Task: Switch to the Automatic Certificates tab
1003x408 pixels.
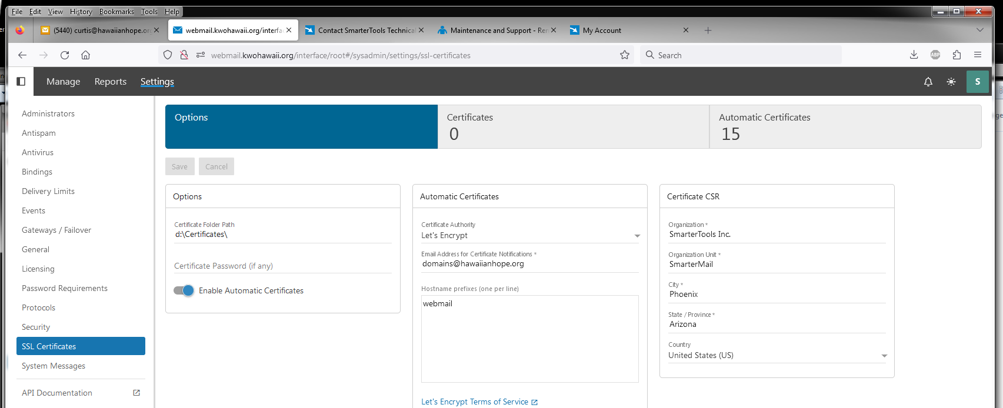Action: click(x=845, y=126)
